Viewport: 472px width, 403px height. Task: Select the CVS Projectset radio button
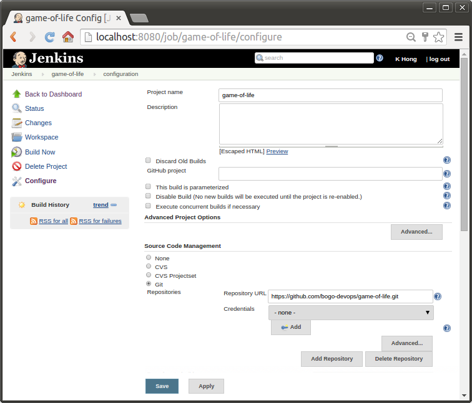pos(149,275)
